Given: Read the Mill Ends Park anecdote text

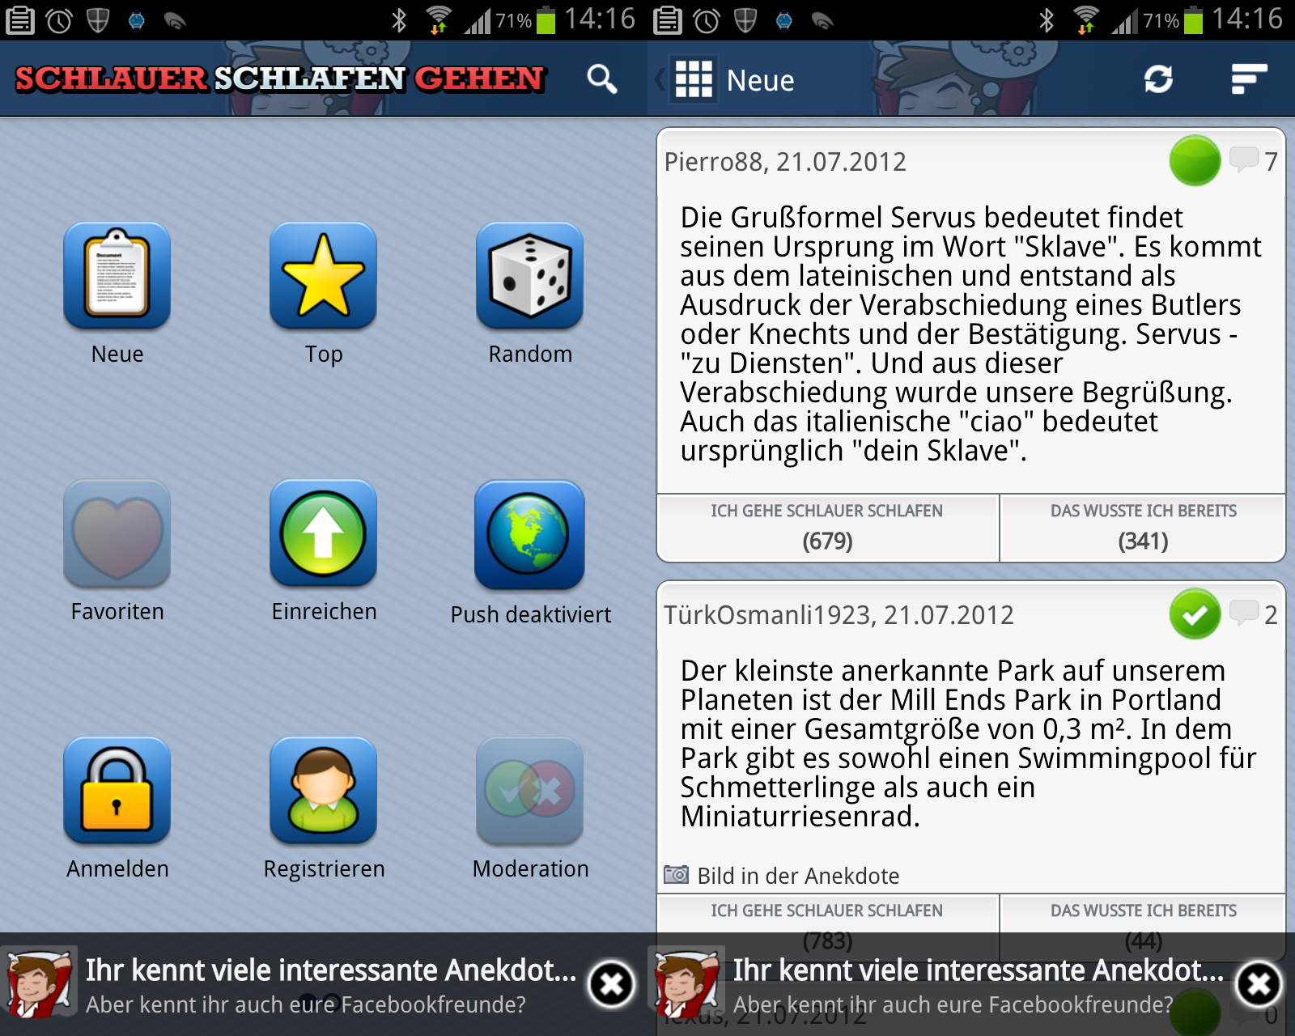Looking at the screenshot, I should point(968,743).
